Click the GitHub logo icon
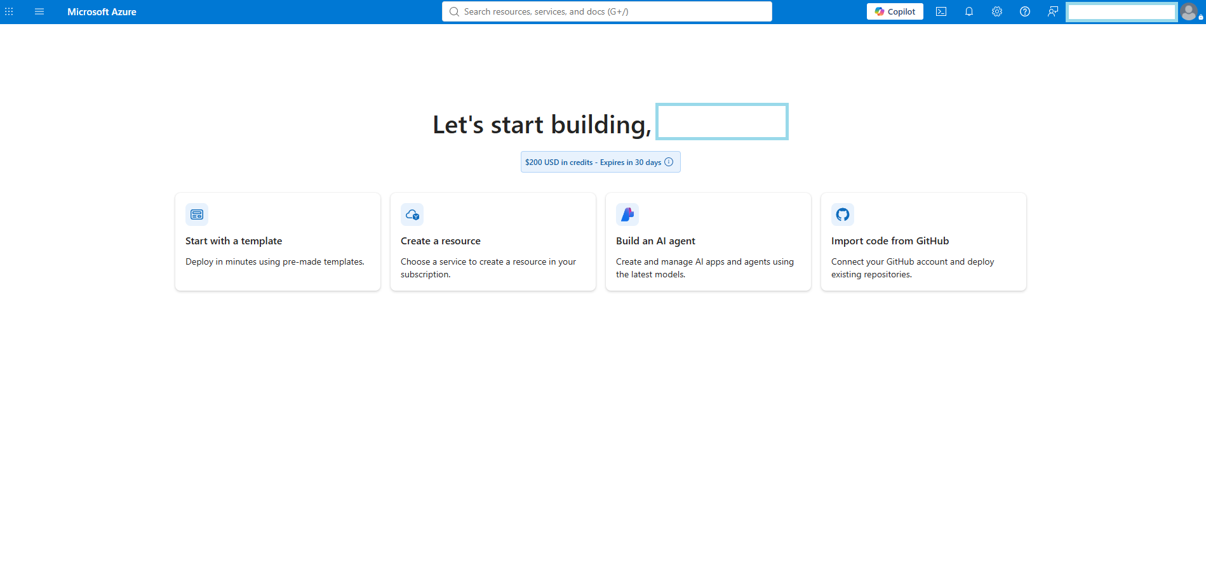 point(843,214)
